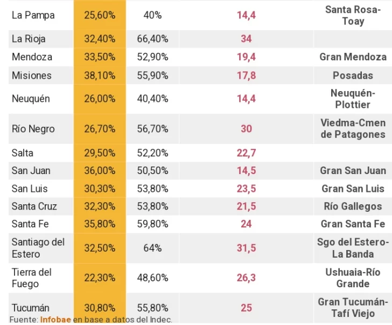The width and height of the screenshot is (392, 325).
Task: Select the La Pampa province cell
Action: tap(33, 15)
